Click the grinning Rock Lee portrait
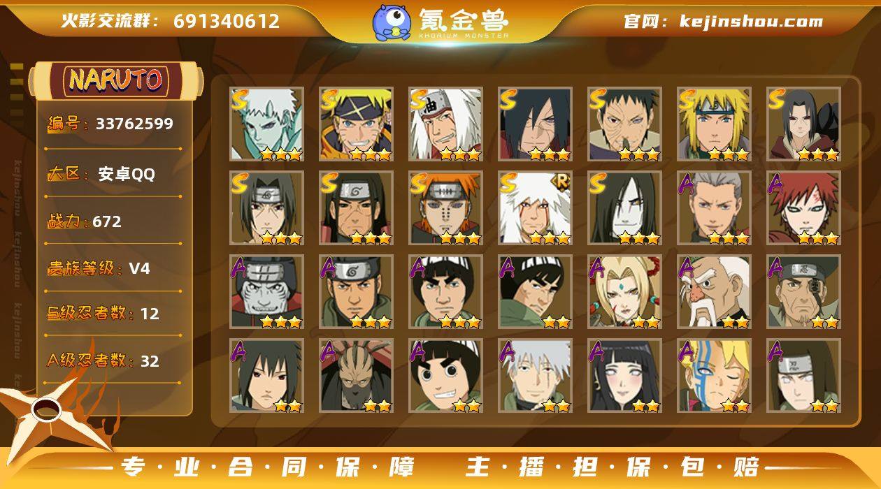 coord(446,375)
